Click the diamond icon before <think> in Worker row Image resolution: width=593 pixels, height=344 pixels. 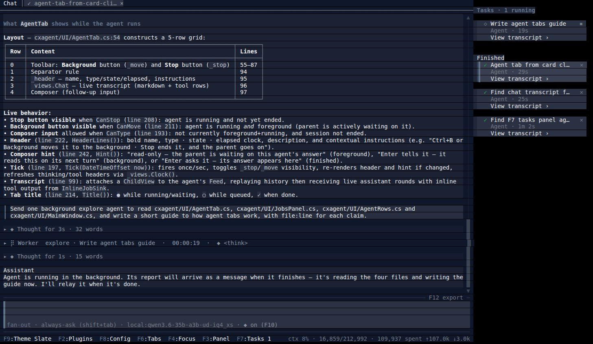[x=219, y=243]
